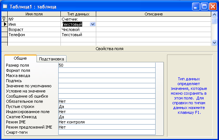
Task: Select the primary key row selector for №
Action: (4, 19)
